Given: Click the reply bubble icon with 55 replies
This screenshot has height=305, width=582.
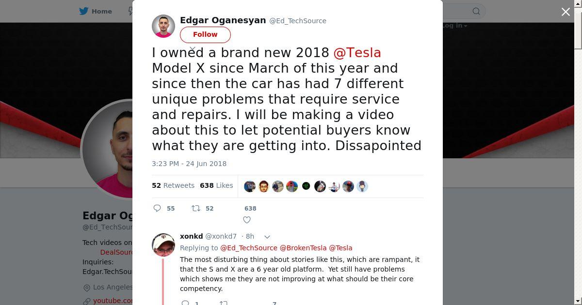Looking at the screenshot, I should click(157, 208).
